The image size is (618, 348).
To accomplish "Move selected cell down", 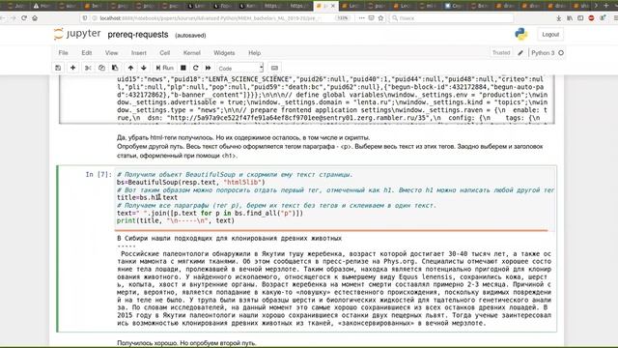I will pyautogui.click(x=144, y=68).
